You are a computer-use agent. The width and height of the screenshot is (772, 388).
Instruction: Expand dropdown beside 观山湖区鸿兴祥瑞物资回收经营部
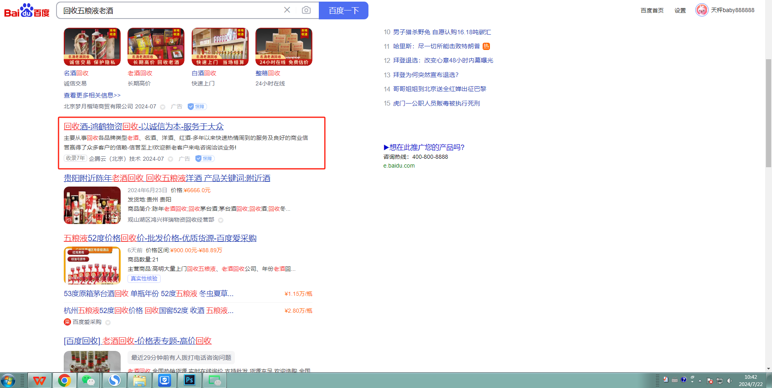click(x=221, y=220)
